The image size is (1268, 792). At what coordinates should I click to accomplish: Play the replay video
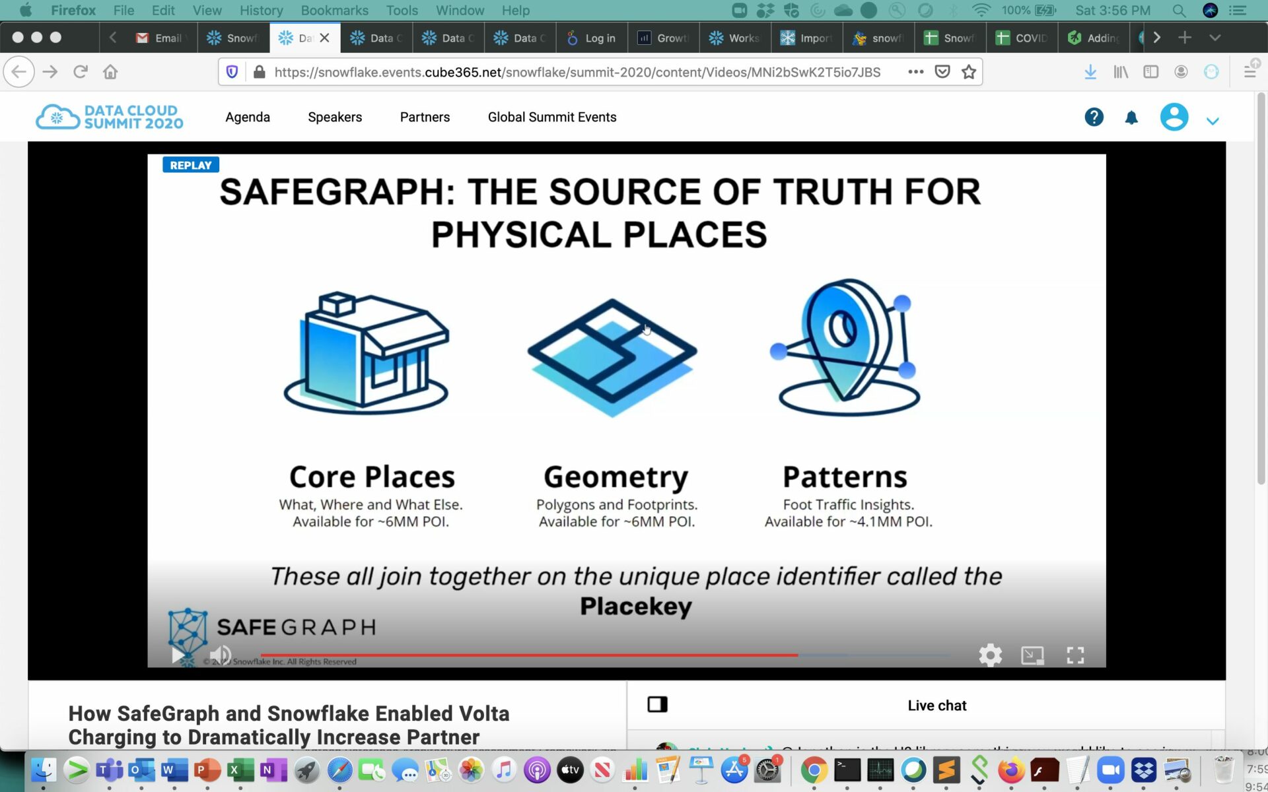(178, 655)
